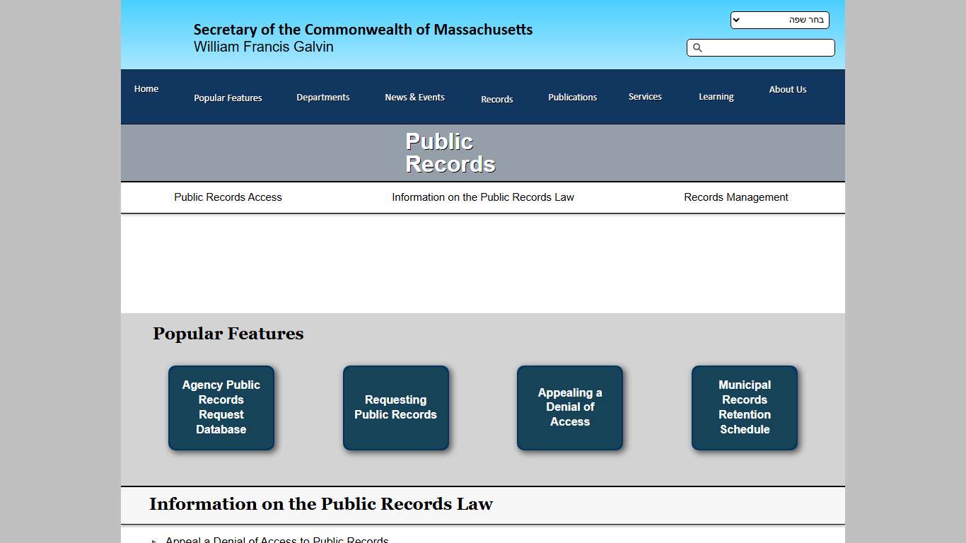Open the Publications menu

click(572, 97)
